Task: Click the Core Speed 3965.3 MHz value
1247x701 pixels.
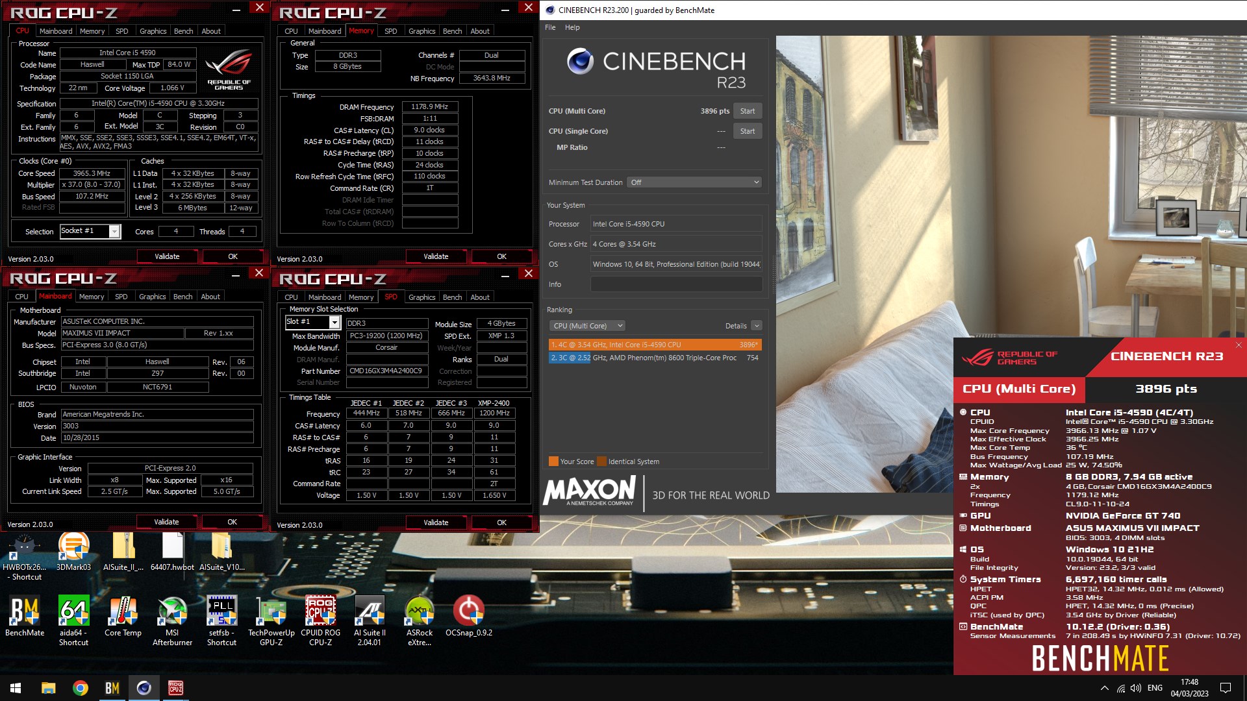Action: pyautogui.click(x=92, y=173)
